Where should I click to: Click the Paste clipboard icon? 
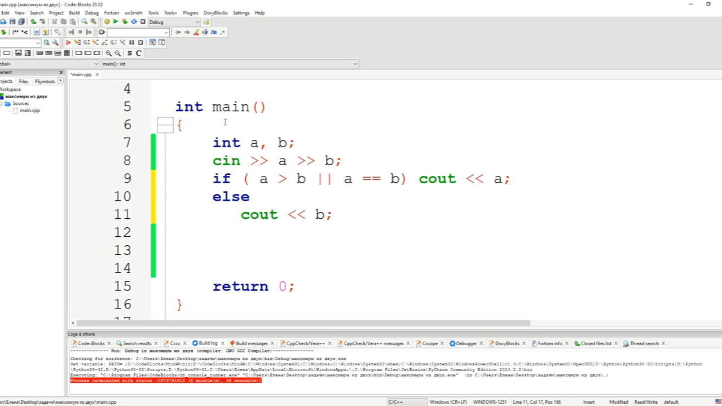(x=73, y=21)
